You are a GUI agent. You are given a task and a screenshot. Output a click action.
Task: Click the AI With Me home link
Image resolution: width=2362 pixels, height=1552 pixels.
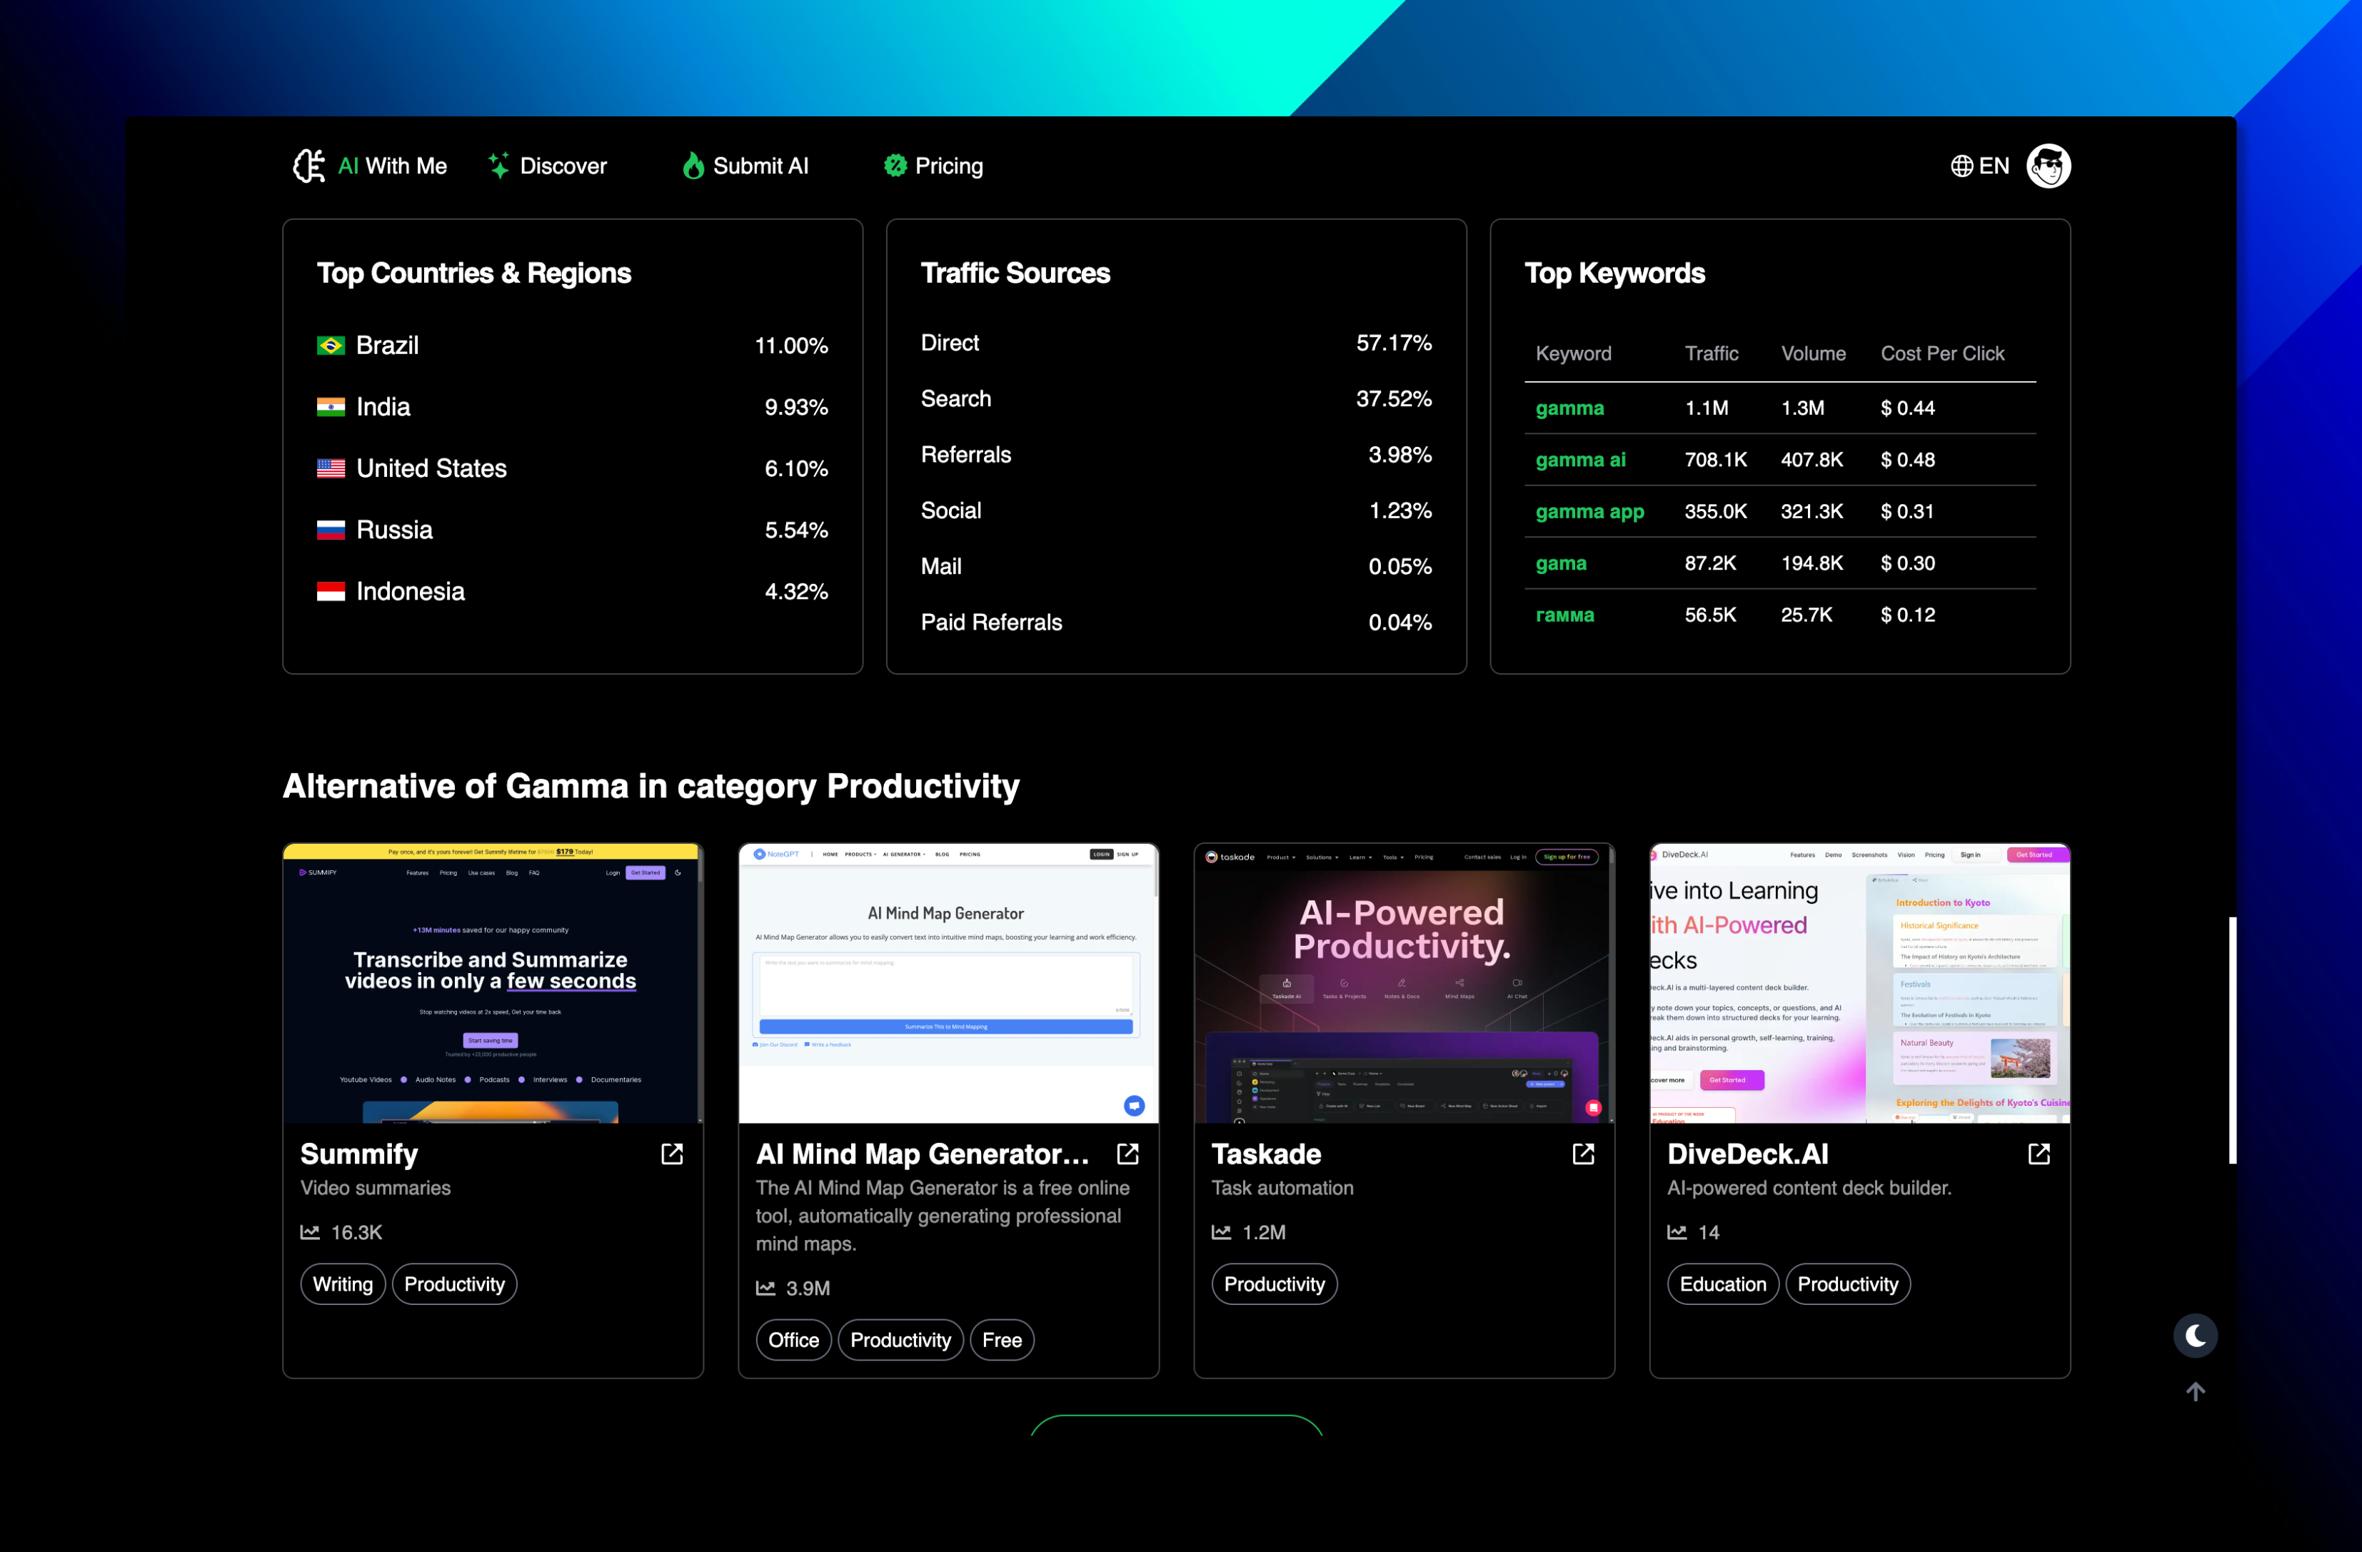(x=369, y=166)
